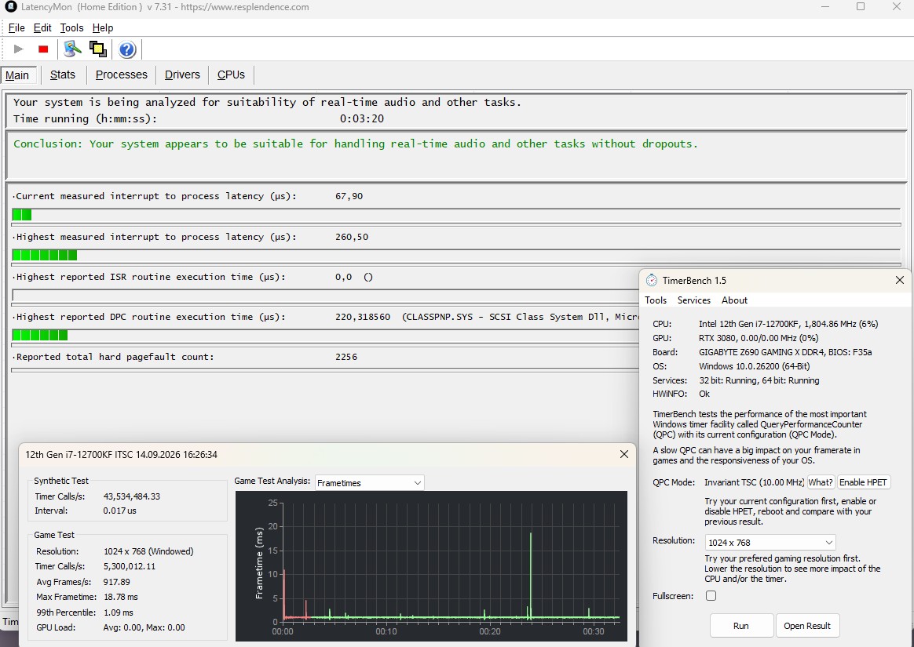Viewport: 914px width, 647px height.
Task: Click the Timer Calls/s 43,534,484.33 value
Action: point(132,496)
